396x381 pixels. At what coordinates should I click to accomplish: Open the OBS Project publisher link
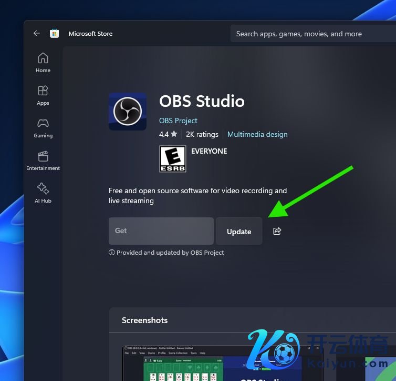[178, 121]
